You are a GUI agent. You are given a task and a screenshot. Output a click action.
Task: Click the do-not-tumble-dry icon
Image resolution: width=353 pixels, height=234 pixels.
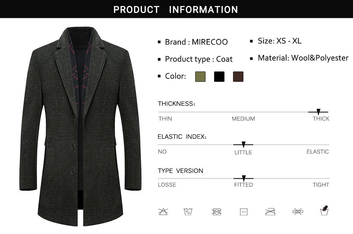coord(217,212)
